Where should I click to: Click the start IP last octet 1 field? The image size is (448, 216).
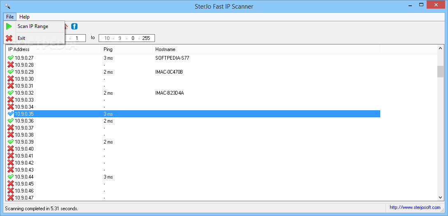(76, 38)
